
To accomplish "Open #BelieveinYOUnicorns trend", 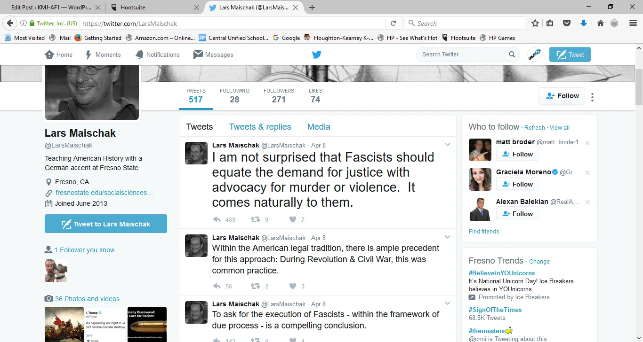I will click(502, 273).
